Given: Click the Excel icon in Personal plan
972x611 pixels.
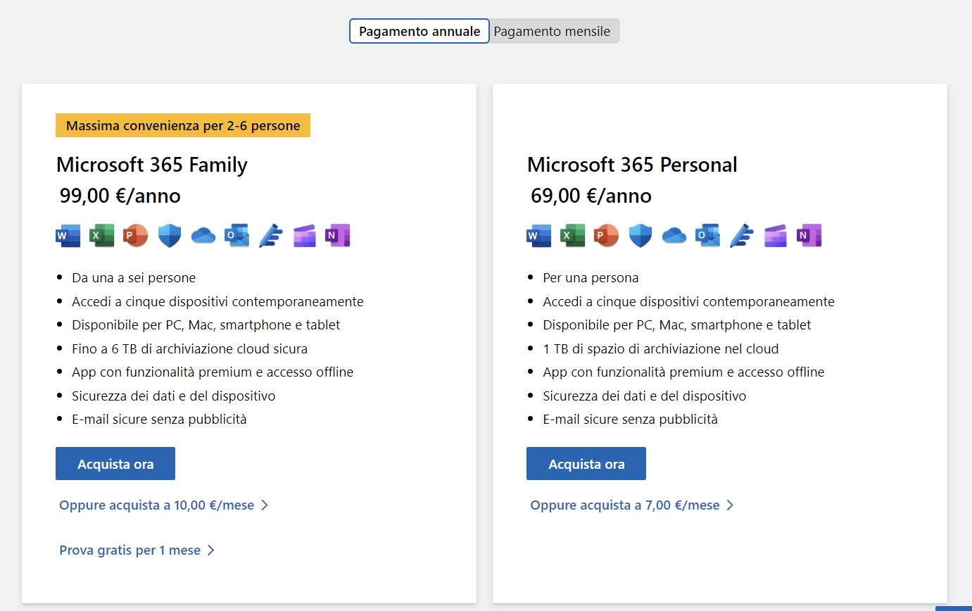Looking at the screenshot, I should (x=572, y=235).
